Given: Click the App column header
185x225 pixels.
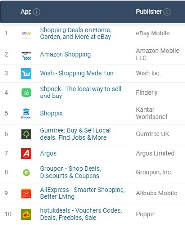Looking at the screenshot, I should click(x=26, y=12).
